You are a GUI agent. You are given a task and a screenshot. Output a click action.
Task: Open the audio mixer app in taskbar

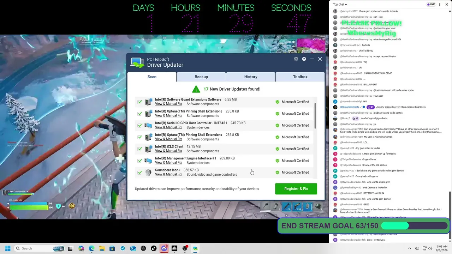174,248
